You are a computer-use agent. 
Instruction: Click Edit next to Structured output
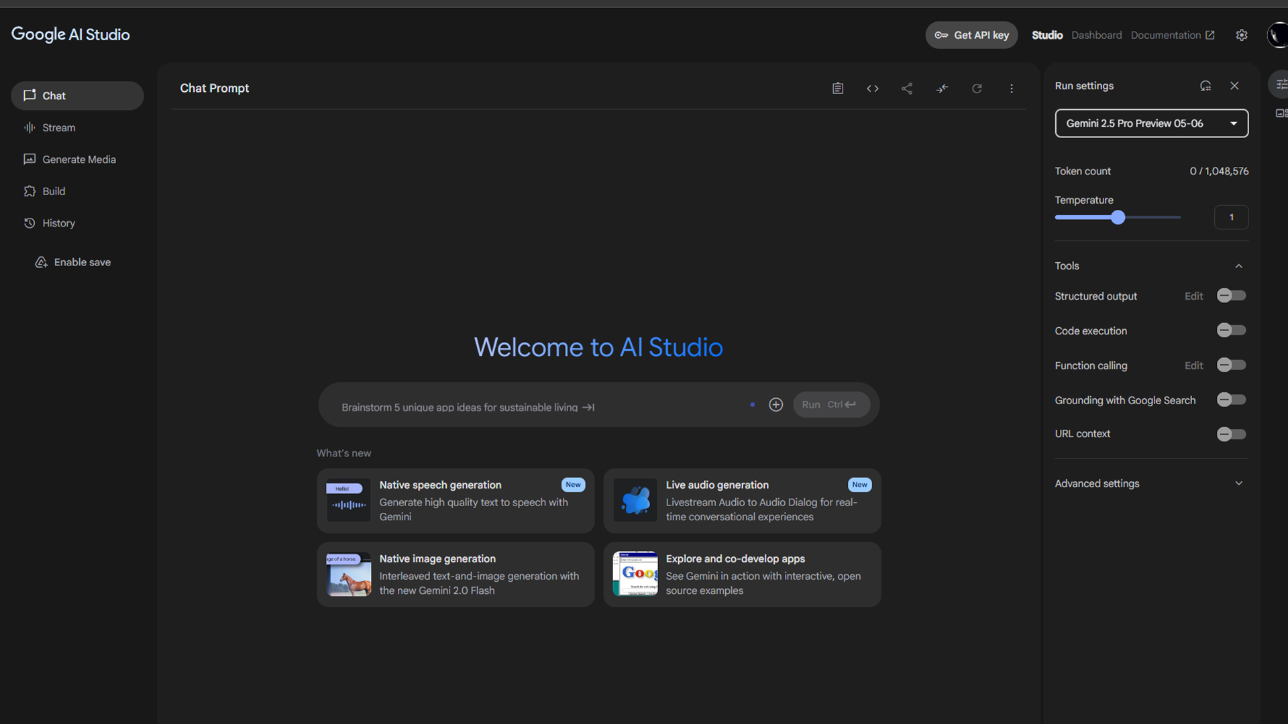click(x=1193, y=296)
